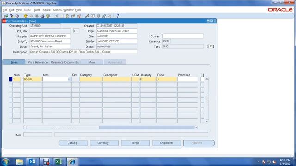The height and width of the screenshot is (166, 296).
Task: Click the Next Step toolbar icon
Action: tap(31, 16)
